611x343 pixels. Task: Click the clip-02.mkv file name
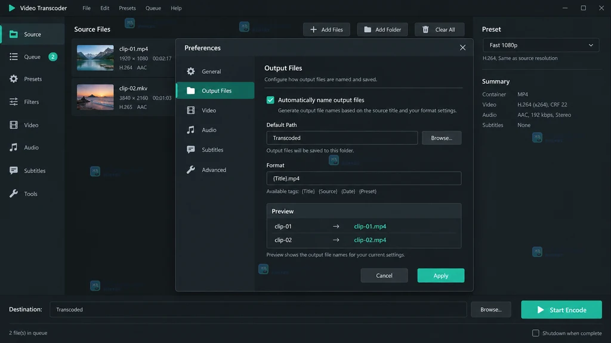133,88
